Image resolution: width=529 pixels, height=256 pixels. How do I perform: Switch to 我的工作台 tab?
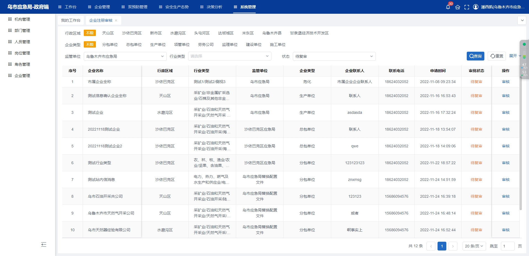71,20
